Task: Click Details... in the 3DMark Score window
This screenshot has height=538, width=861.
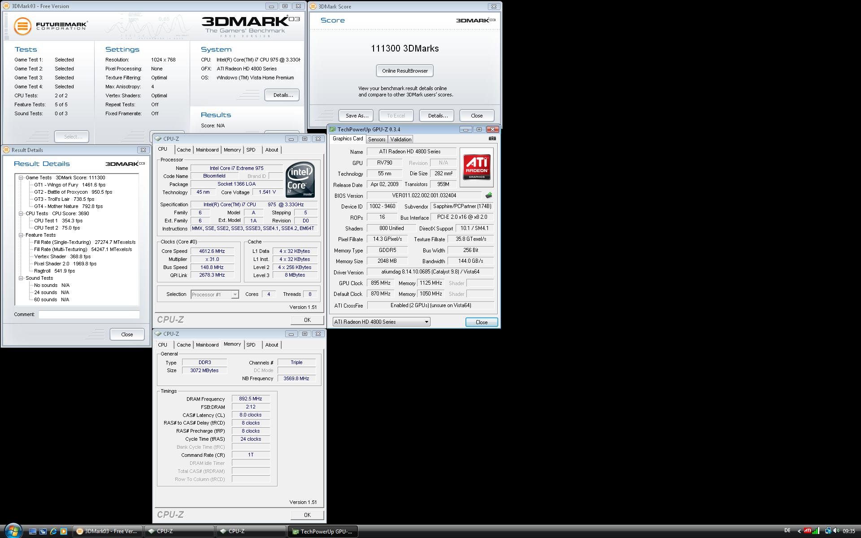Action: coord(437,116)
